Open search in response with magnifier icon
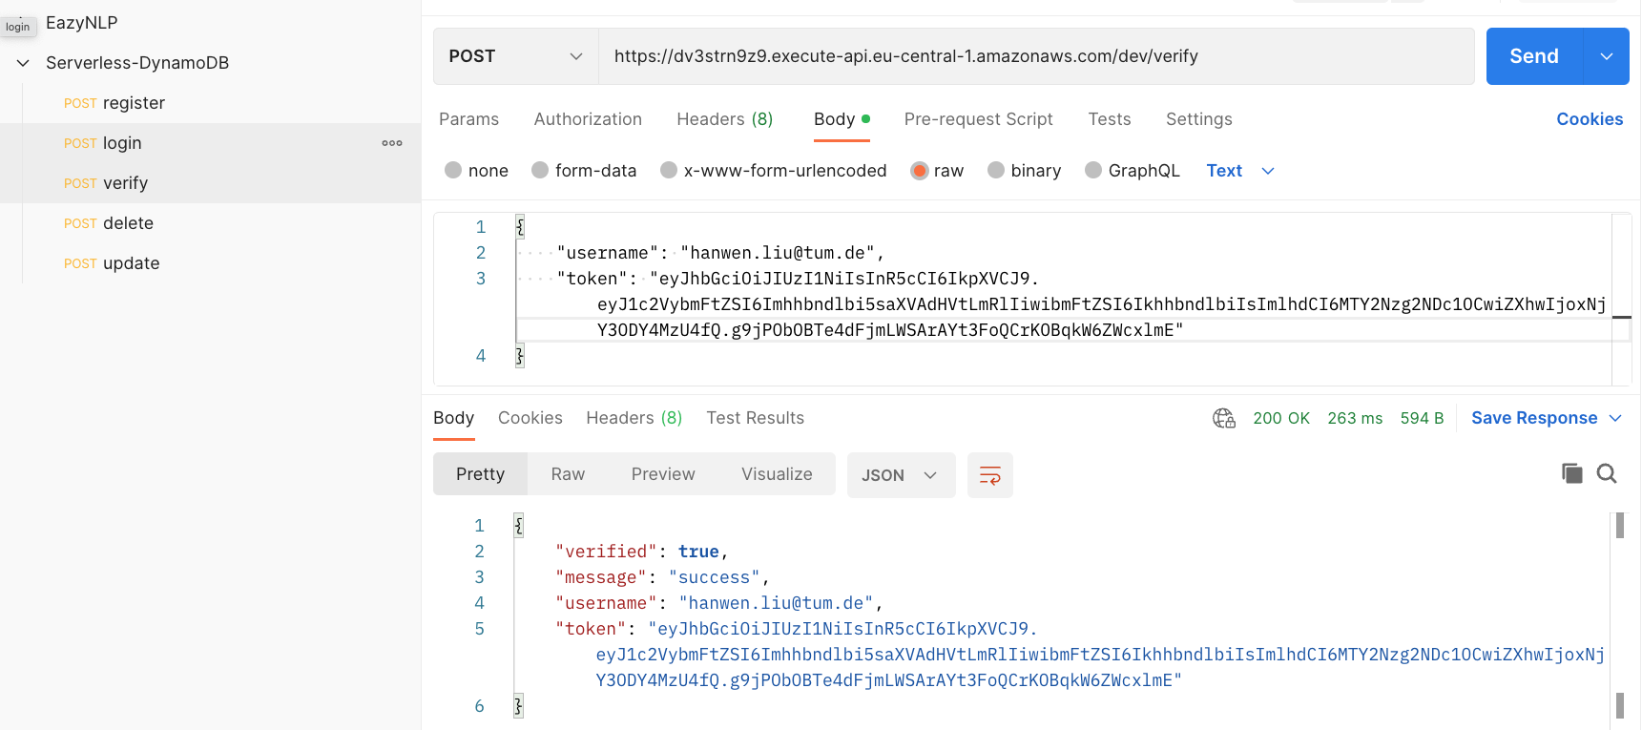The width and height of the screenshot is (1642, 730). click(1607, 473)
